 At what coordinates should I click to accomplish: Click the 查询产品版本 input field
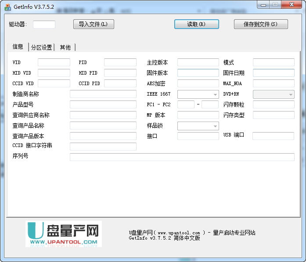click(x=103, y=136)
